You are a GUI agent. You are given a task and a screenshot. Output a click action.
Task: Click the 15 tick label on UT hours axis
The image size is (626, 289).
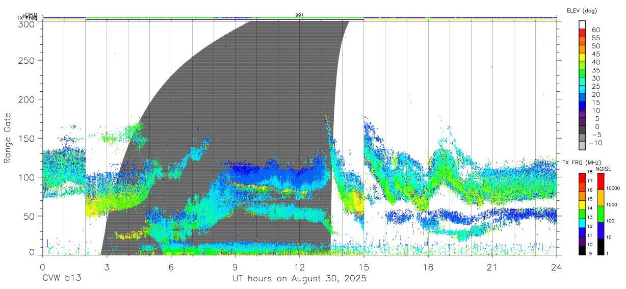[x=363, y=267]
